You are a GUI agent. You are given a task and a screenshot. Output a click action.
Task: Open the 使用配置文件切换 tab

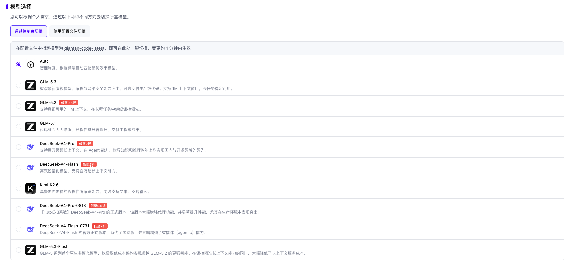tap(70, 31)
